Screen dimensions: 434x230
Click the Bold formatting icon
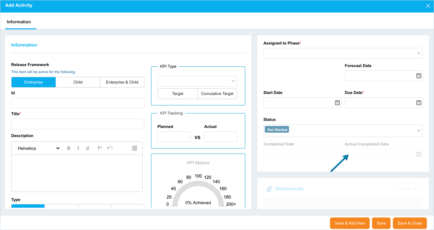point(69,148)
